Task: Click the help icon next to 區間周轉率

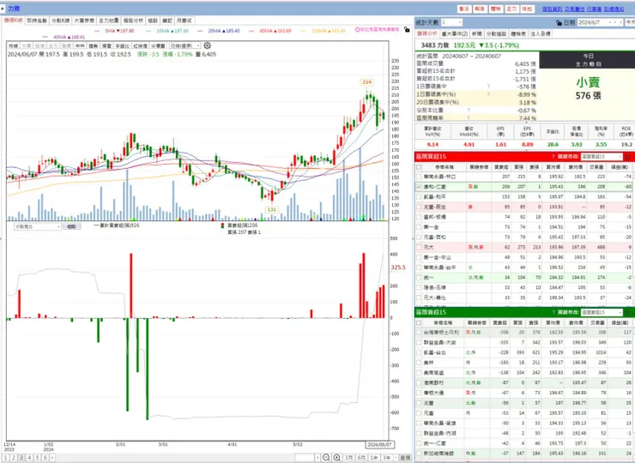Action: coord(469,118)
